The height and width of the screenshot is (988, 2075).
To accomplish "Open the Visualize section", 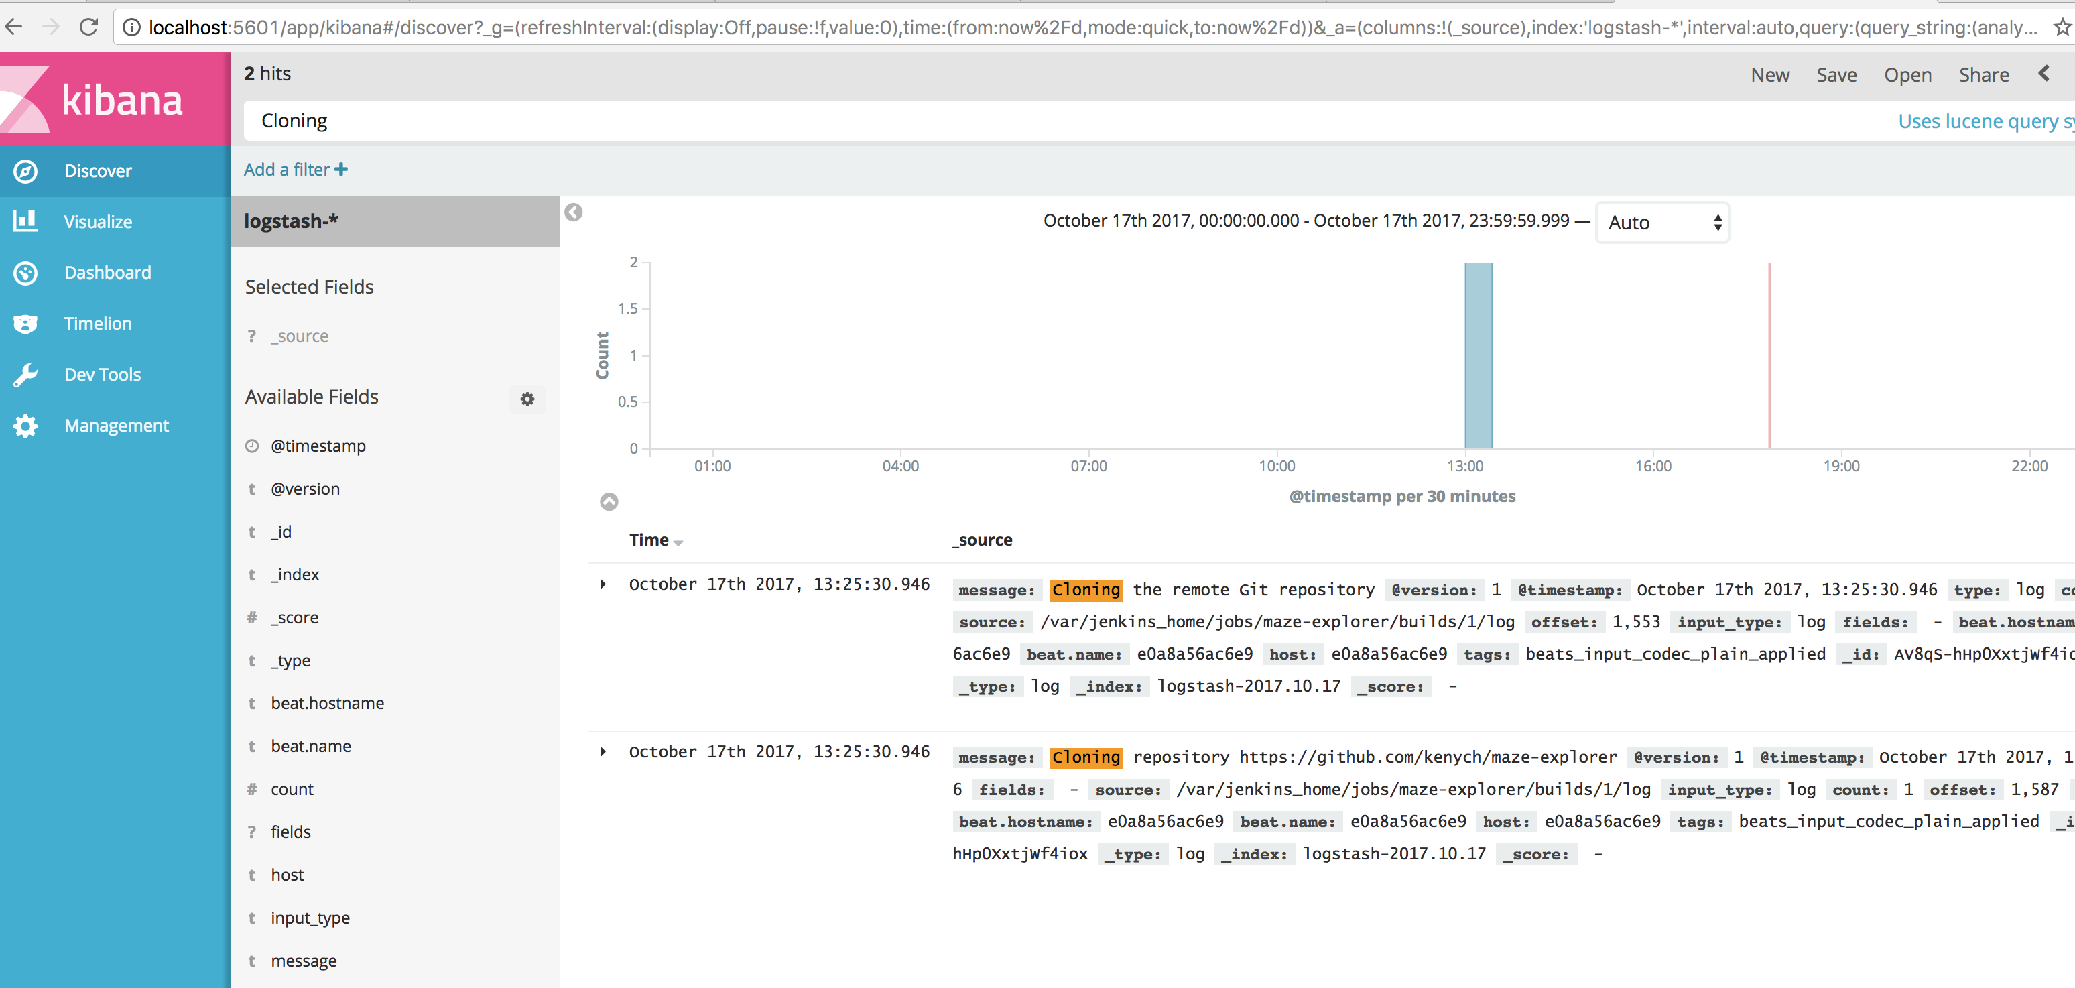I will tap(115, 222).
